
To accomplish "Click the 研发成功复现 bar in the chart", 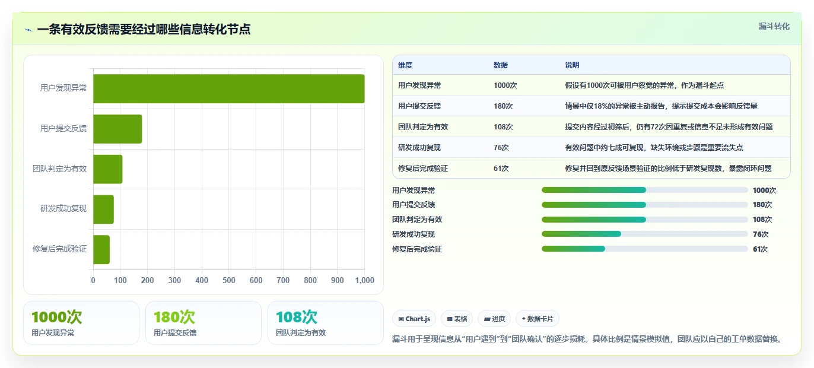I will (x=103, y=209).
